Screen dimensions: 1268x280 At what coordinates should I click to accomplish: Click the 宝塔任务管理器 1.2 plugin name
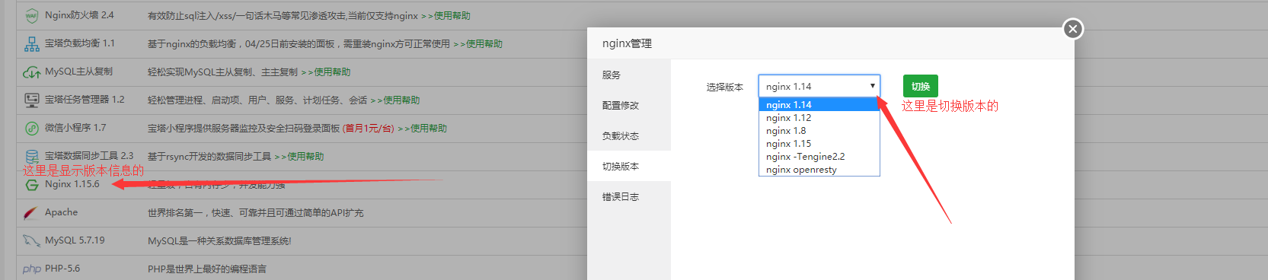pos(85,100)
